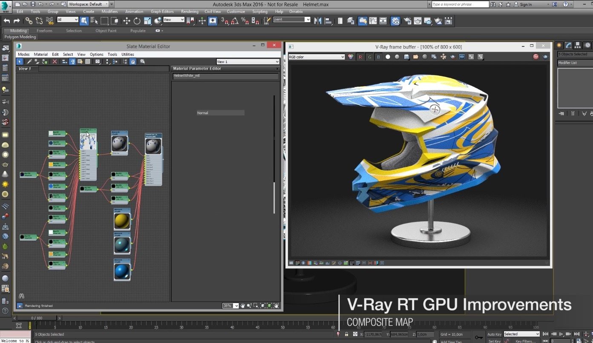Toggle alpha channel white circle in VFB
This screenshot has width=593, height=343.
(388, 57)
